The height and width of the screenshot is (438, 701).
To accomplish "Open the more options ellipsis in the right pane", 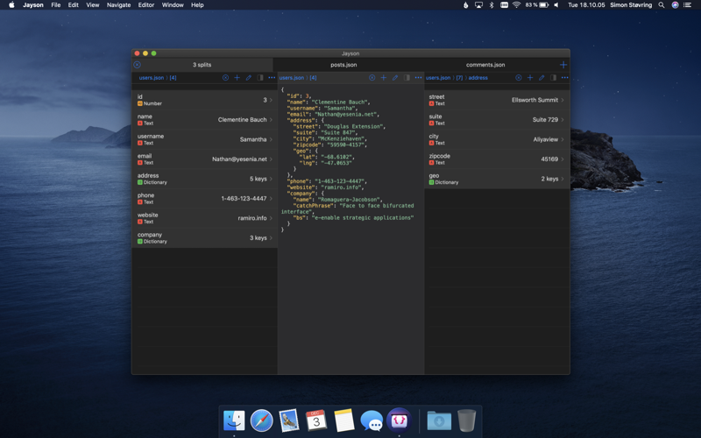I will pyautogui.click(x=564, y=78).
